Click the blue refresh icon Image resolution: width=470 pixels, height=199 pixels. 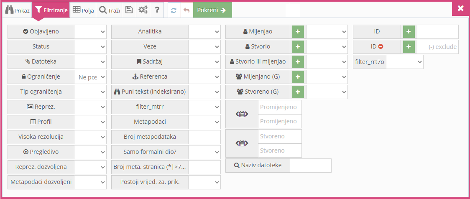point(174,10)
